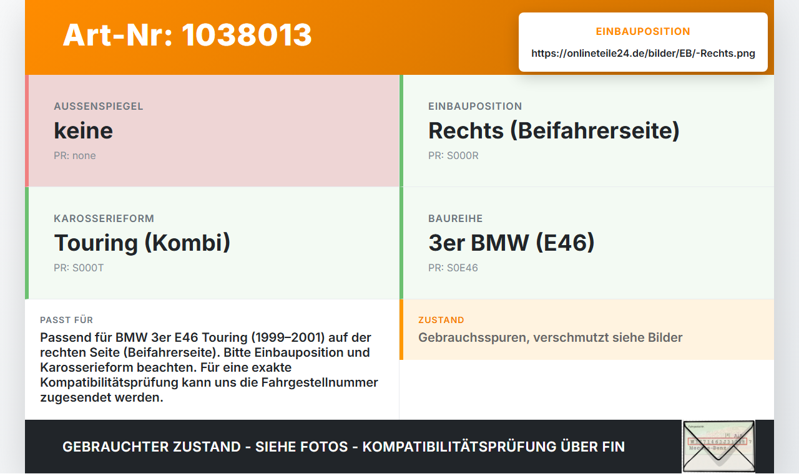
Task: Click the gray 'EINBAUPOSITION' label above Rechts
Action: click(x=475, y=106)
